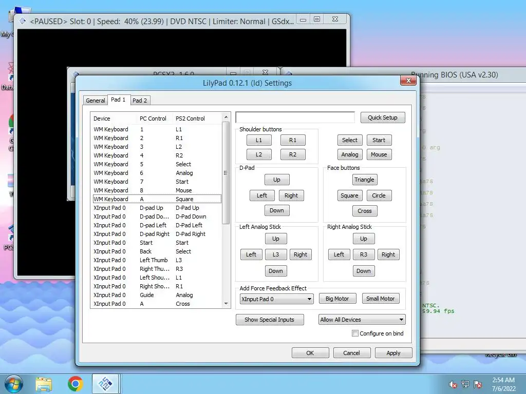Apply the LilyPad settings
The image size is (526, 394).
[393, 353]
